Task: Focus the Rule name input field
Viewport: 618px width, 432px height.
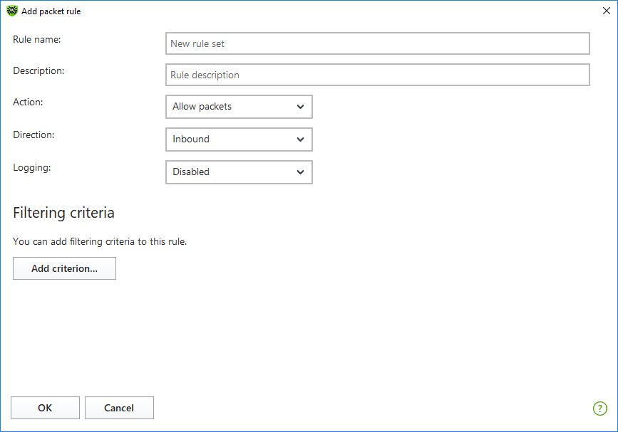Action: pyautogui.click(x=378, y=43)
